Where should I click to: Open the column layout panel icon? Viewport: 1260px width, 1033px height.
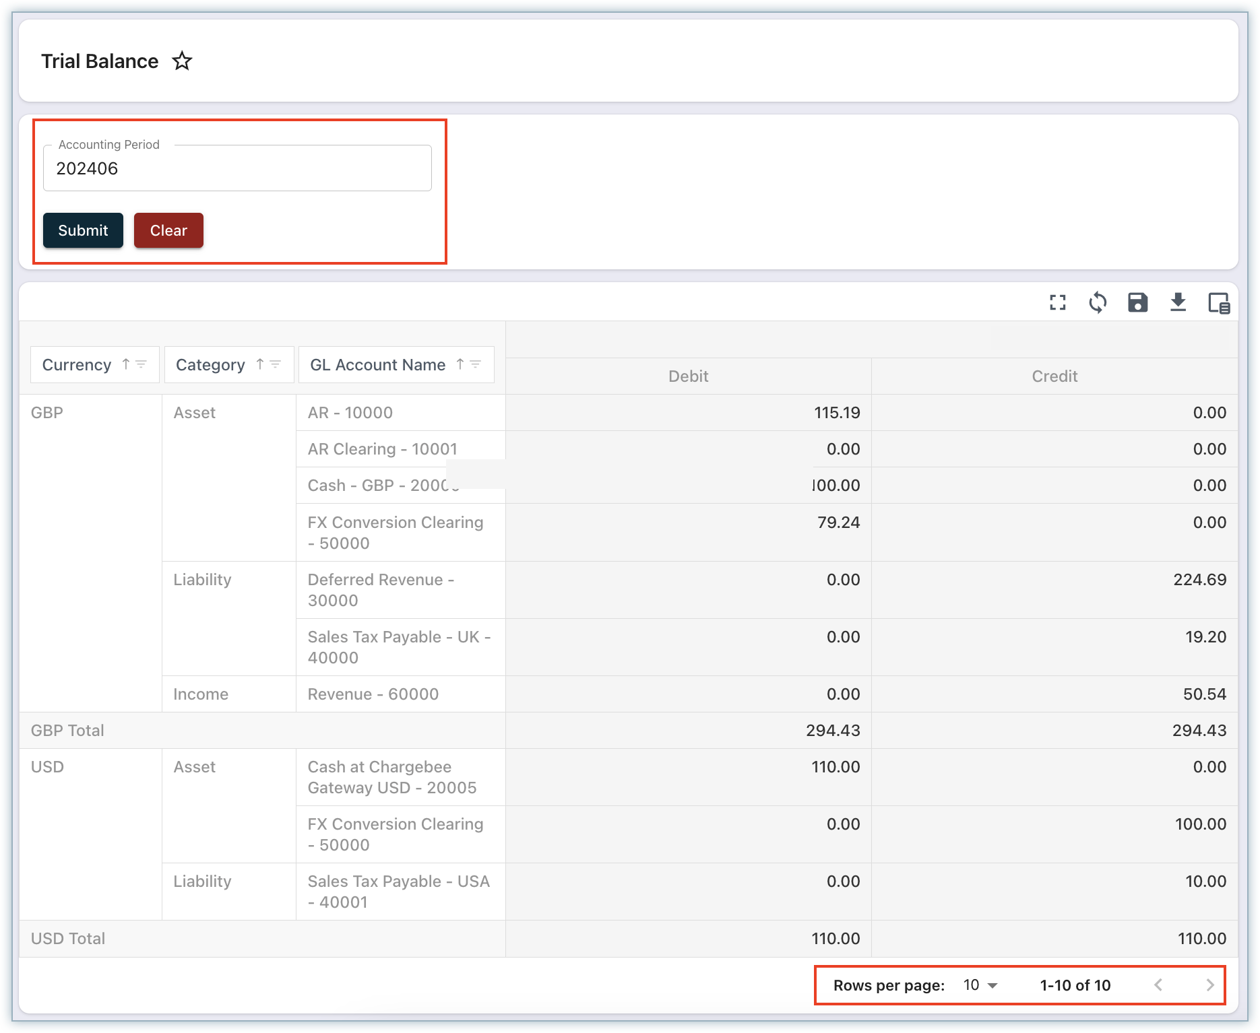click(1218, 303)
